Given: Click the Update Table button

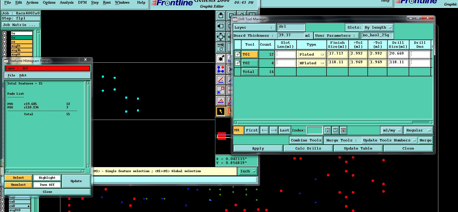Looking at the screenshot, I should click(358, 148).
